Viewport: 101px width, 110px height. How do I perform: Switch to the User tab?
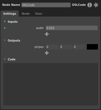click(x=39, y=14)
